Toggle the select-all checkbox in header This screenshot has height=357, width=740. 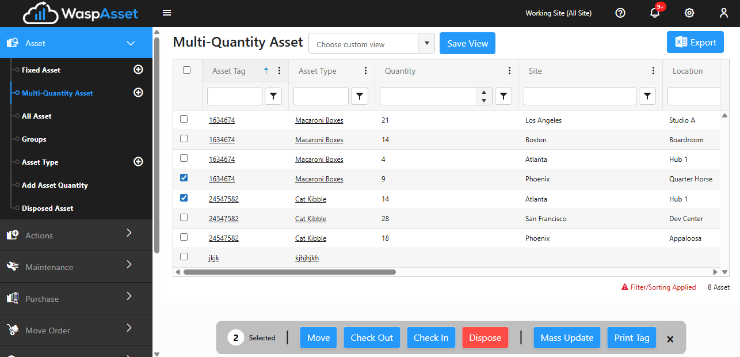coord(186,70)
